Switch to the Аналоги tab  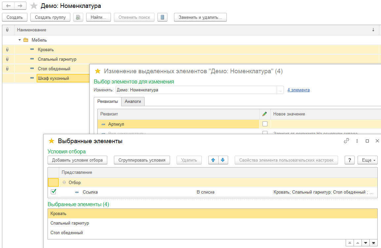coord(133,102)
